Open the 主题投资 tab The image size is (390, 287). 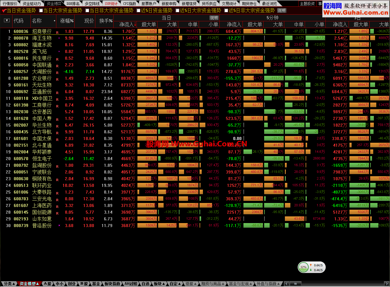pos(307,4)
